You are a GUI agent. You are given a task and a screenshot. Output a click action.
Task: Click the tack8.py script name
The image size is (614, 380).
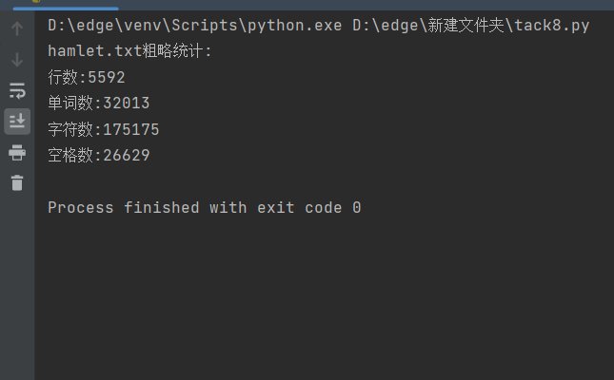556,26
